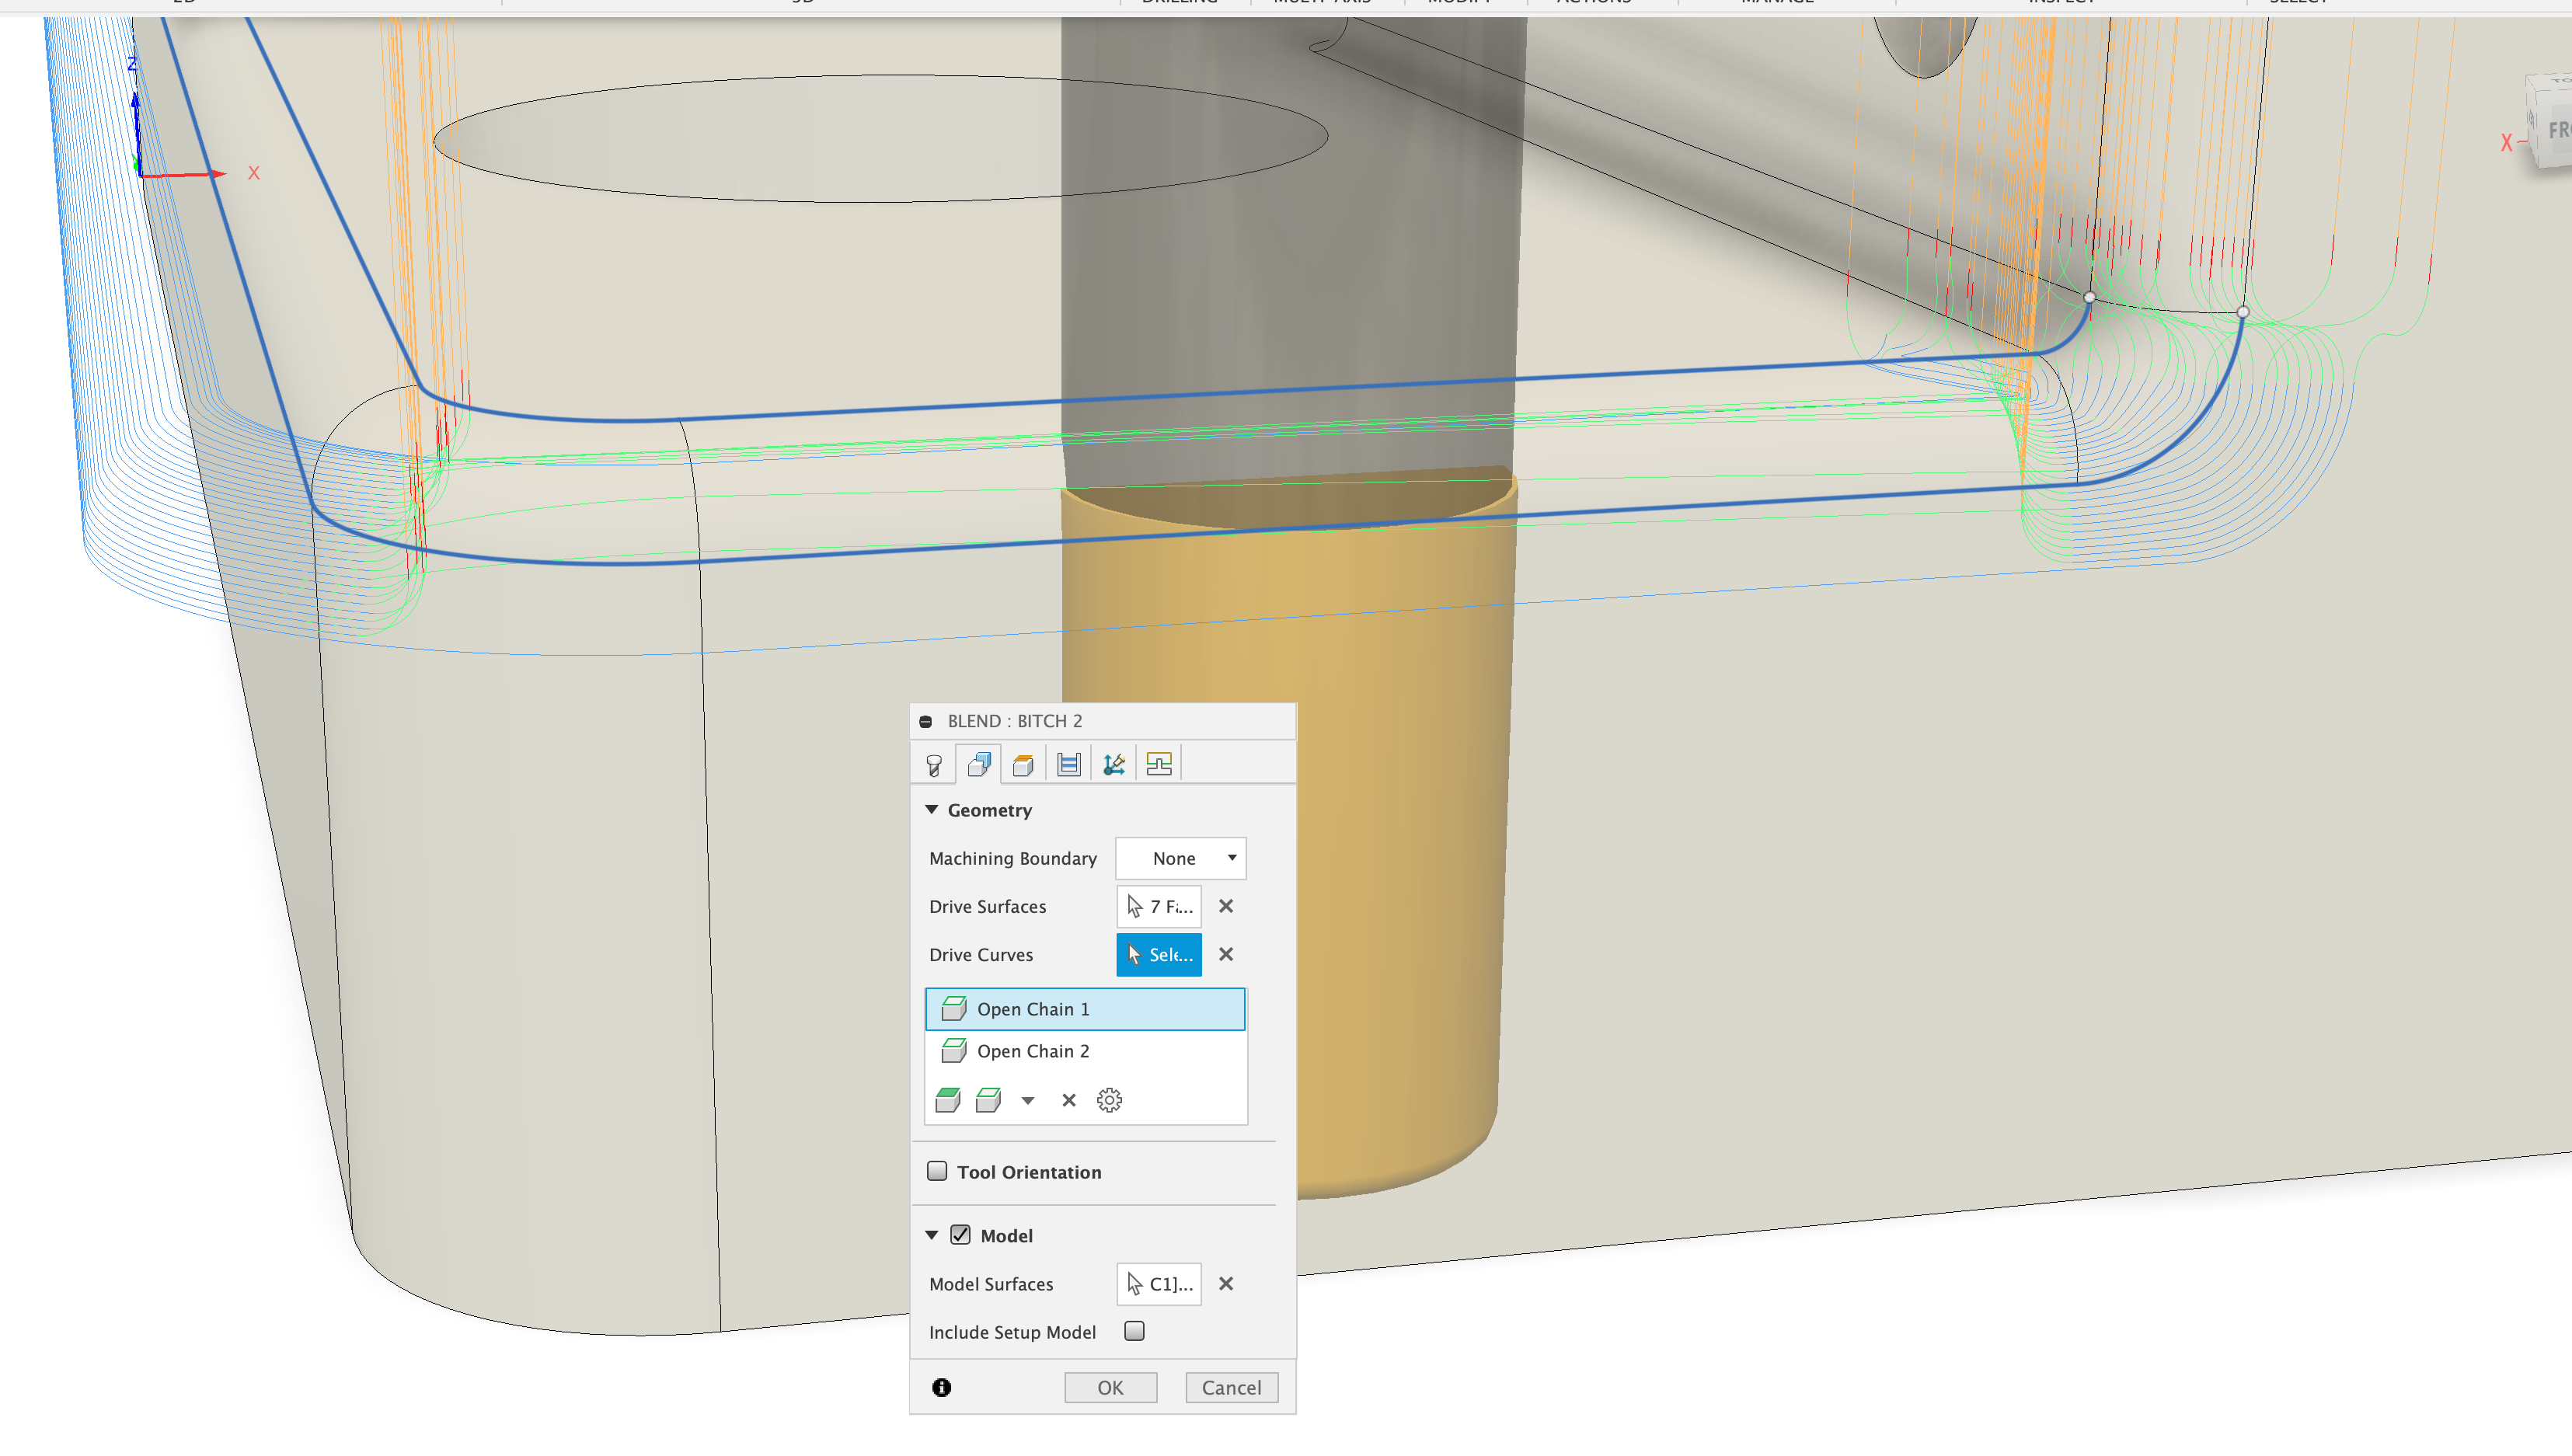Viewport: 2572px width, 1456px height.
Task: Uncheck the Model checkbox
Action: (x=961, y=1235)
